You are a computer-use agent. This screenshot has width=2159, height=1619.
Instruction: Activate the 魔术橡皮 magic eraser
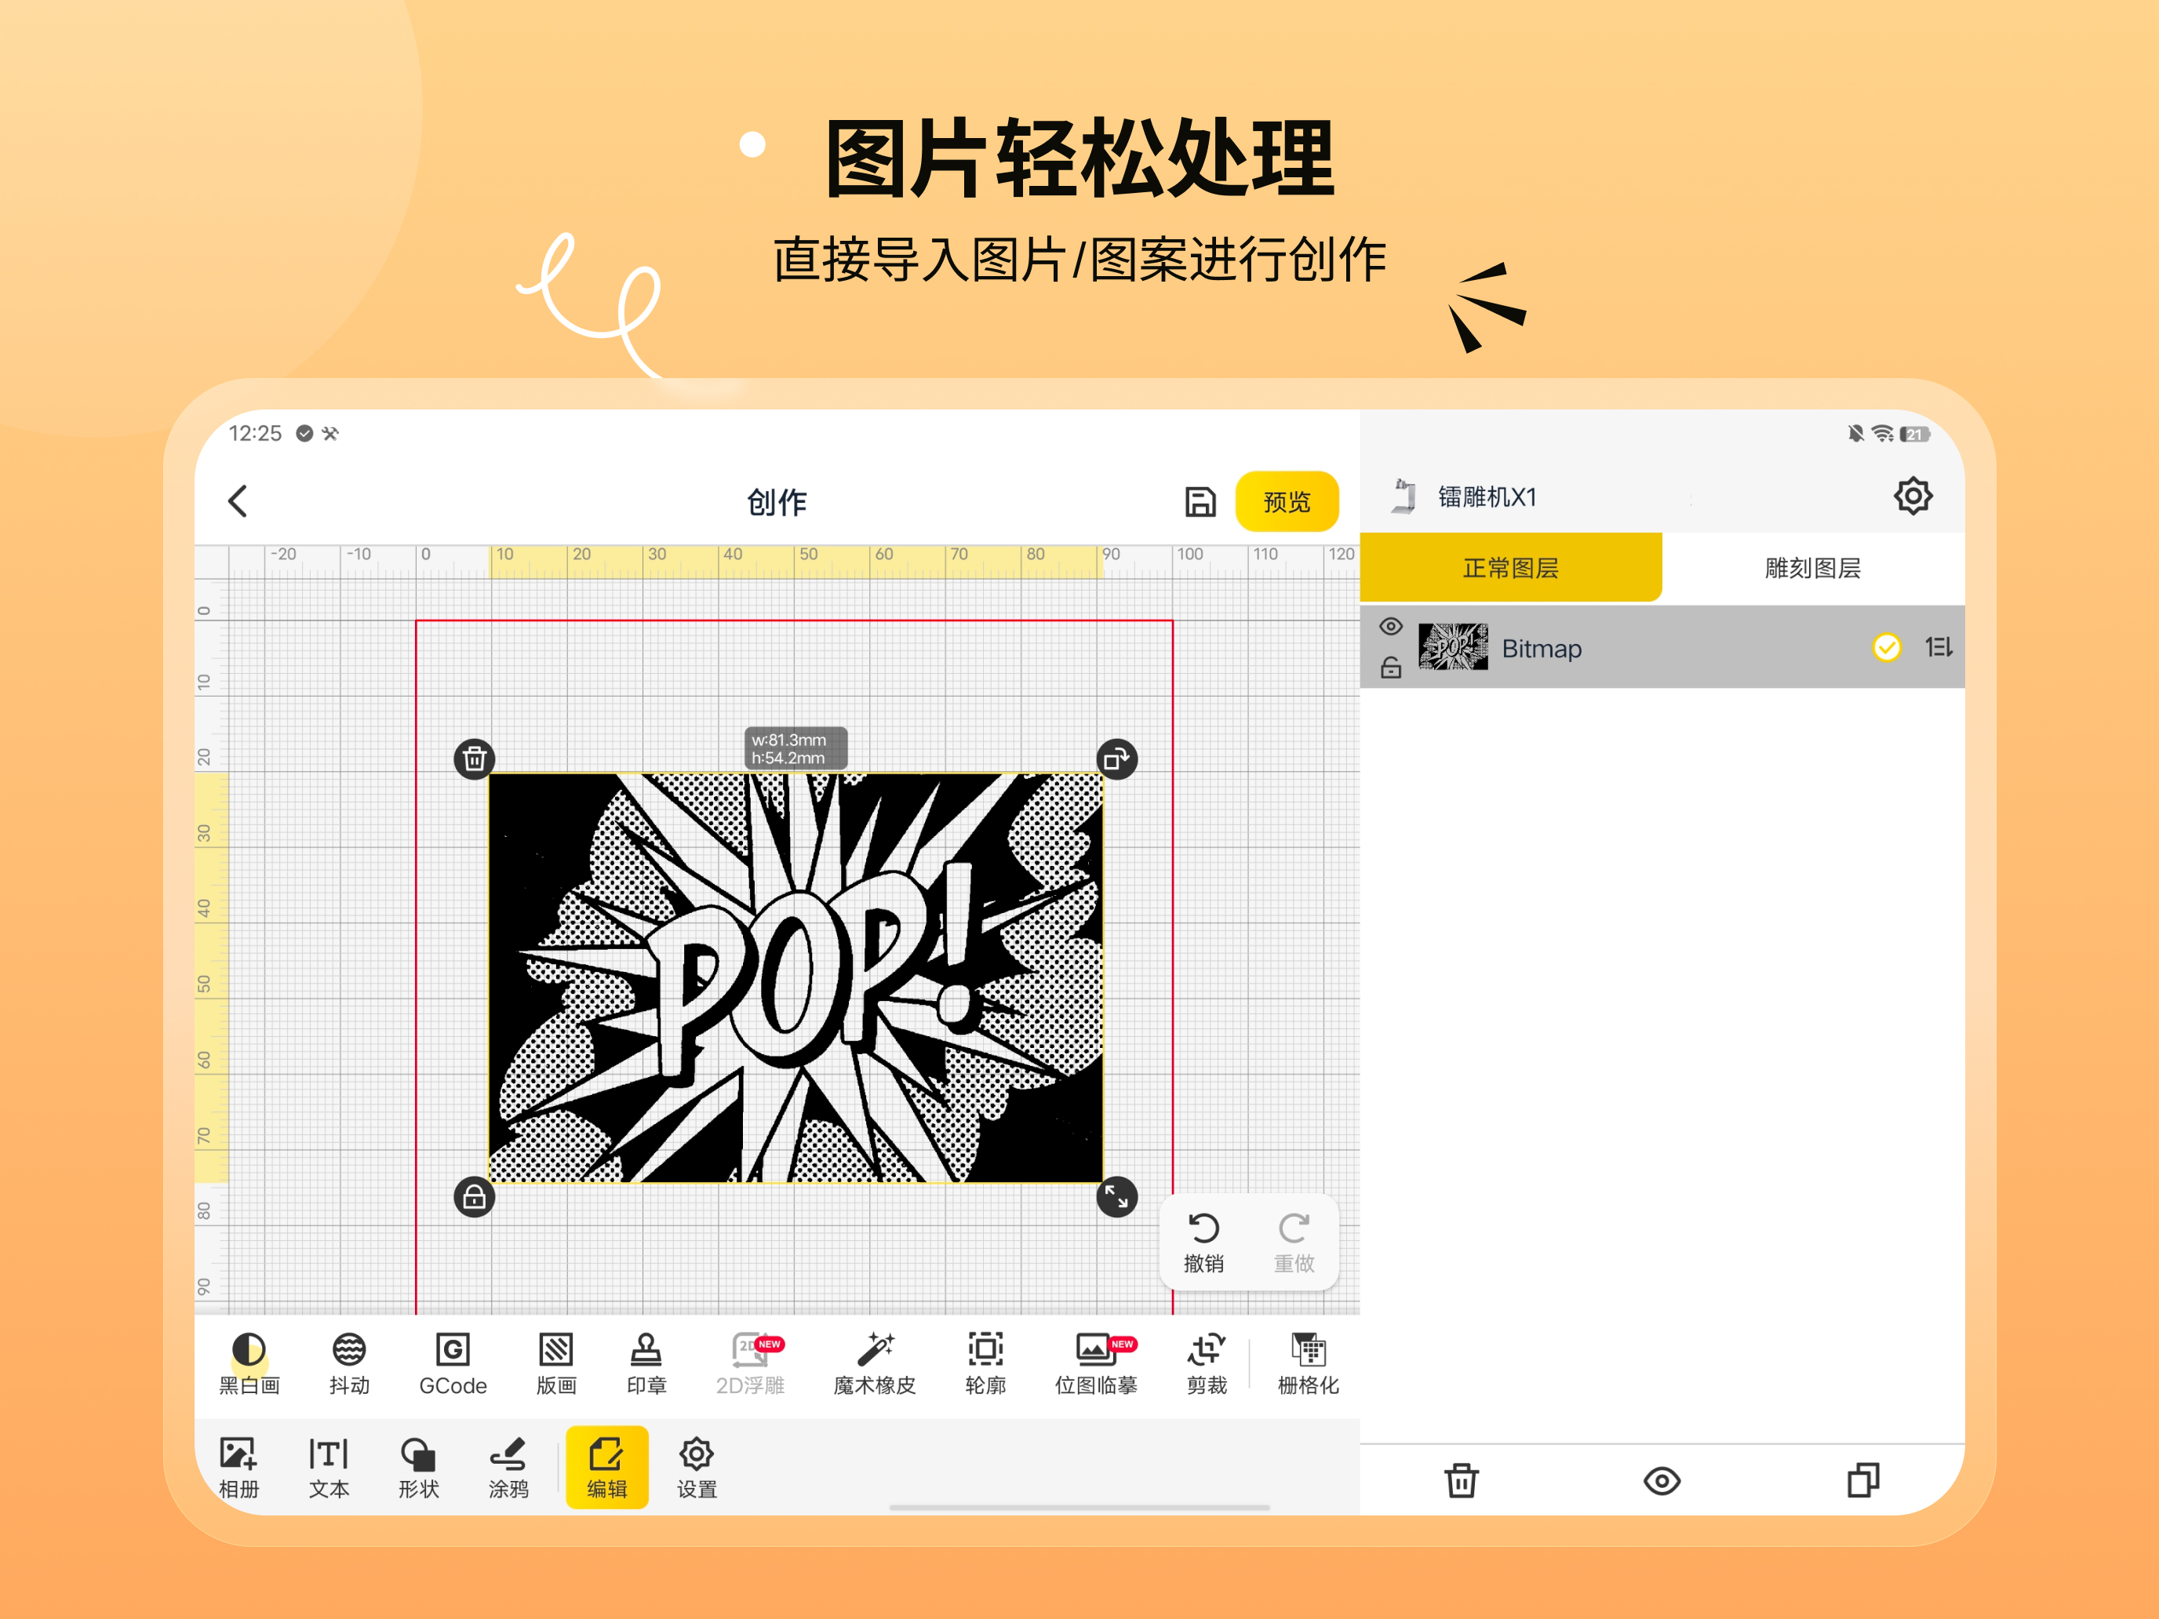pos(875,1363)
